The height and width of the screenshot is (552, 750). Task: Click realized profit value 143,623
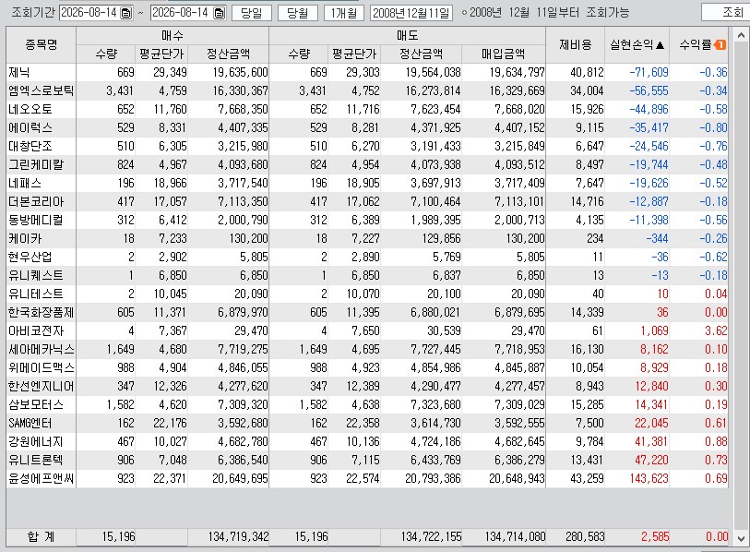(x=649, y=479)
